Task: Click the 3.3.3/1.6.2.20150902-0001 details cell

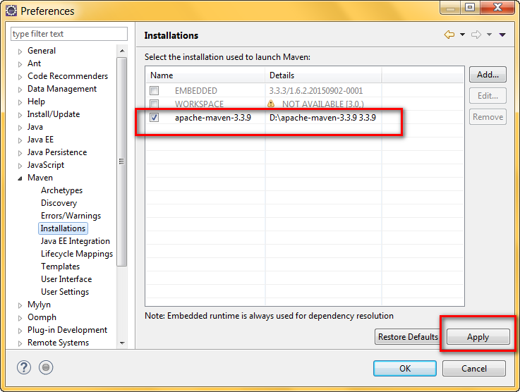Action: [315, 91]
